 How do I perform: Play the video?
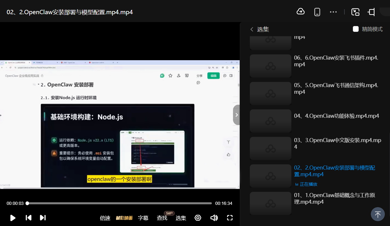click(x=13, y=218)
